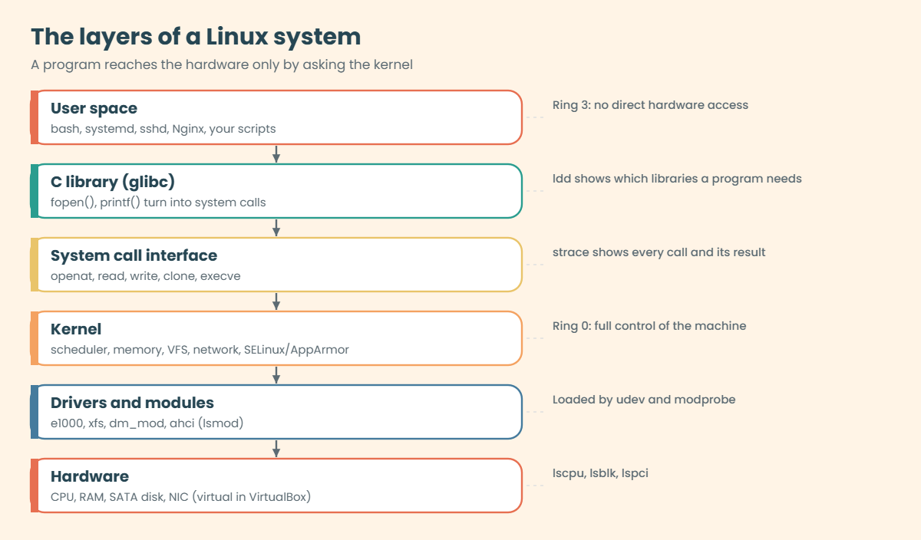Click the note "Ring 0: full control of the machine"

[x=649, y=326]
